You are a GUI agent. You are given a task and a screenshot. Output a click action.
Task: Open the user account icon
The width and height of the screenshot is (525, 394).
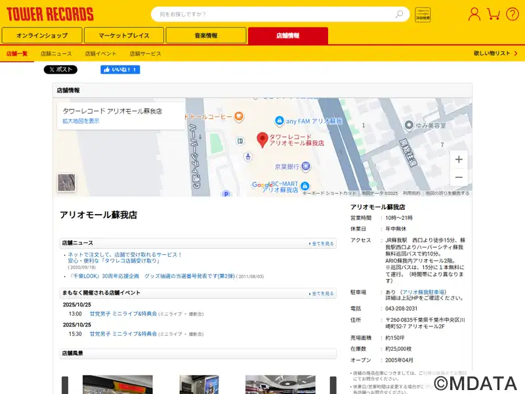(x=474, y=14)
